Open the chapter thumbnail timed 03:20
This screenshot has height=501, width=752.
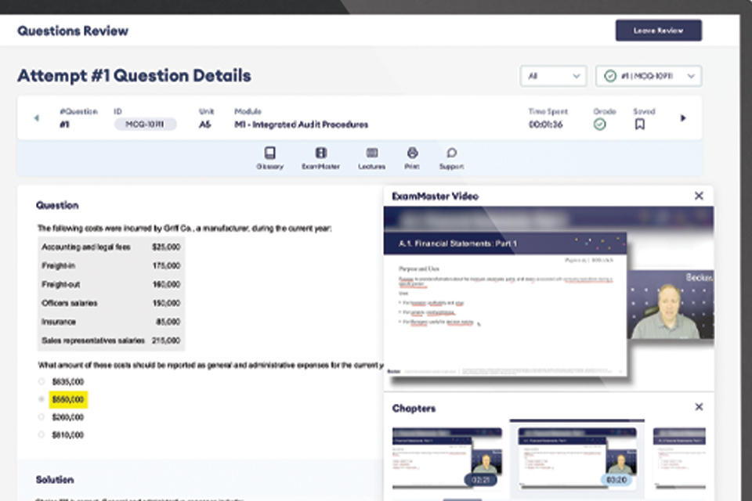(577, 458)
